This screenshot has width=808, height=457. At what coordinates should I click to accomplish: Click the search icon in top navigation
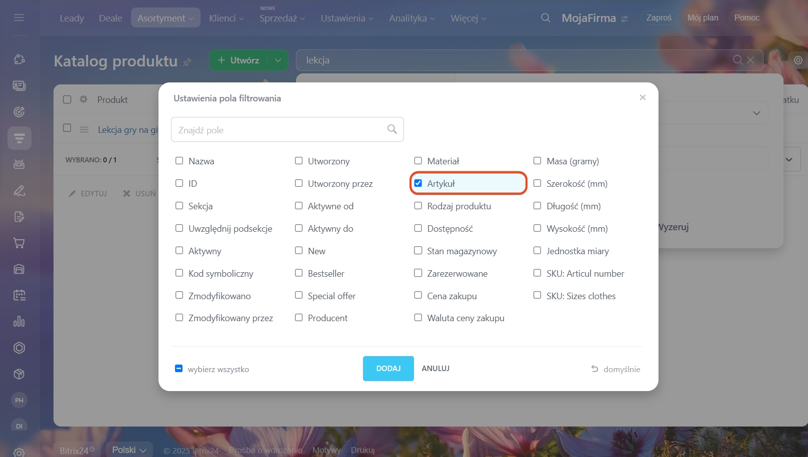[545, 18]
